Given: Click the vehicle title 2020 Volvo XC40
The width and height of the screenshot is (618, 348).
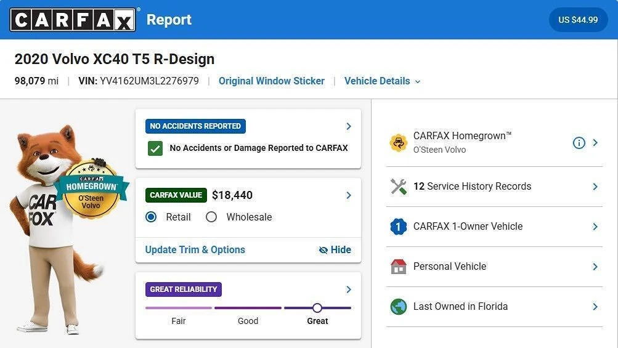Looking at the screenshot, I should [115, 59].
